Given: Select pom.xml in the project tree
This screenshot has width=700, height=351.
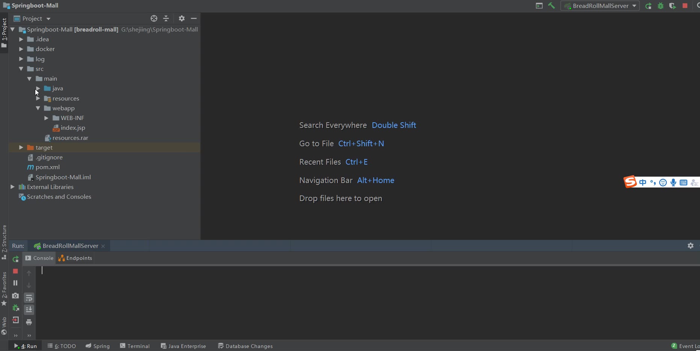Looking at the screenshot, I should tap(47, 167).
